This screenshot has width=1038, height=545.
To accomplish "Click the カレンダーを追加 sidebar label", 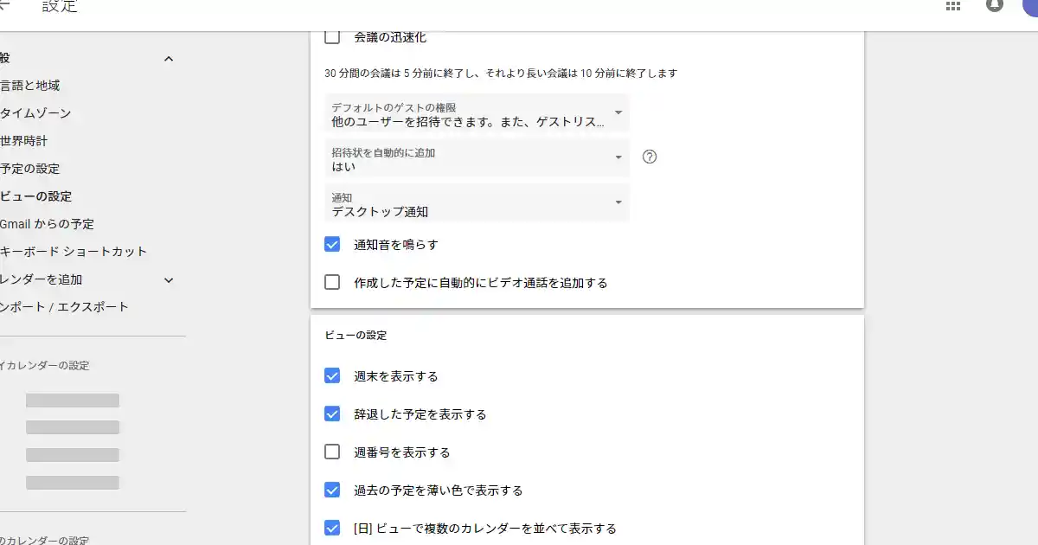I will click(x=42, y=279).
